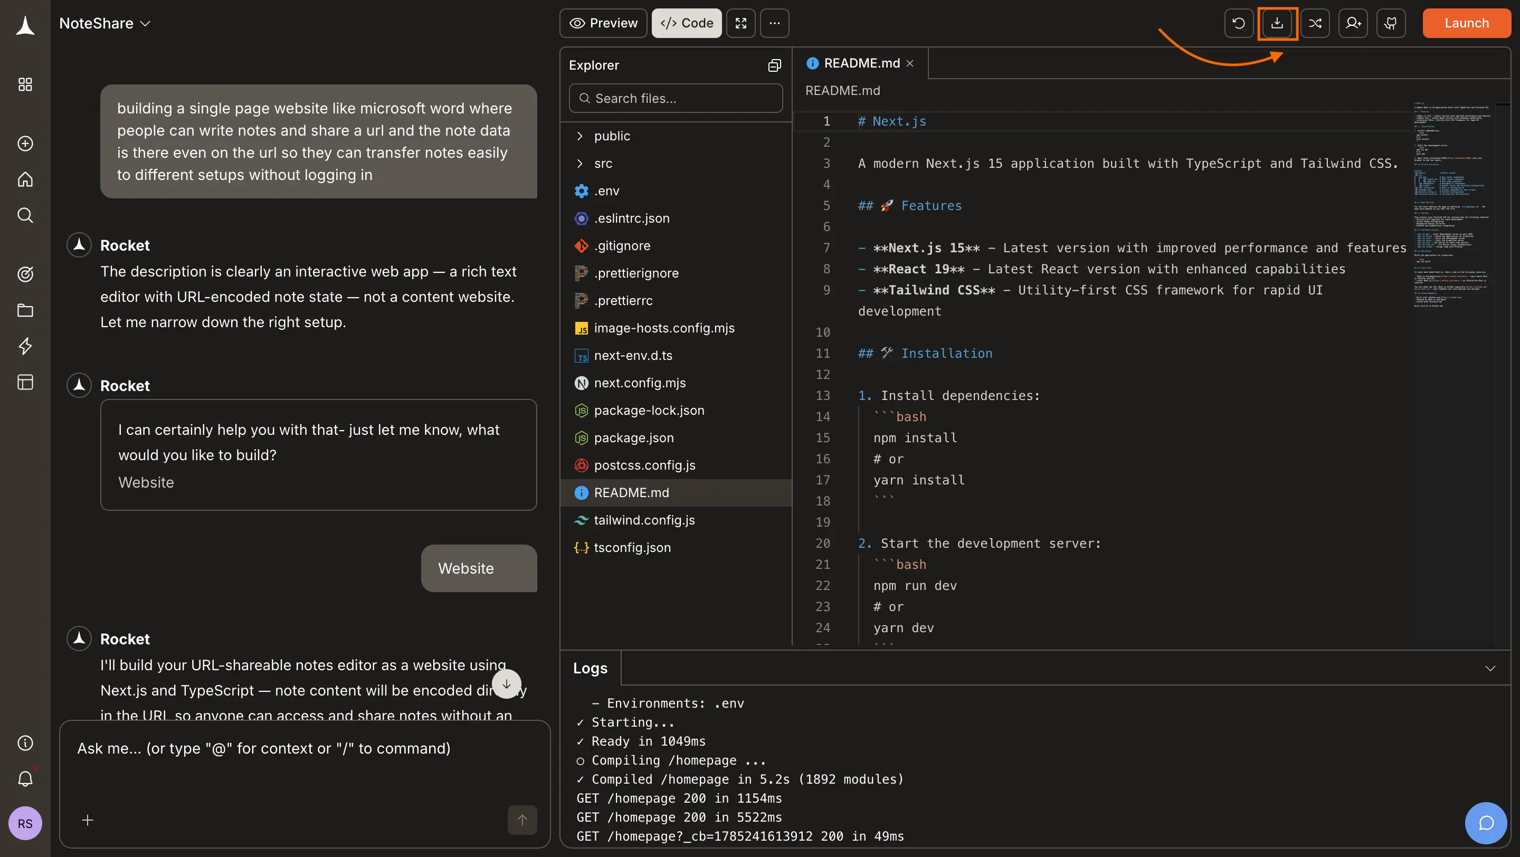1520x857 pixels.
Task: Open .eslintrc.json in the explorer
Action: click(676, 218)
